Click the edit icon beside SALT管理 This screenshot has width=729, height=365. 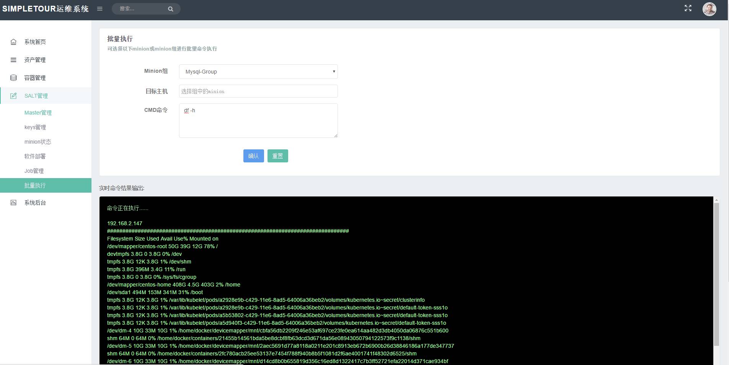pyautogui.click(x=13, y=96)
